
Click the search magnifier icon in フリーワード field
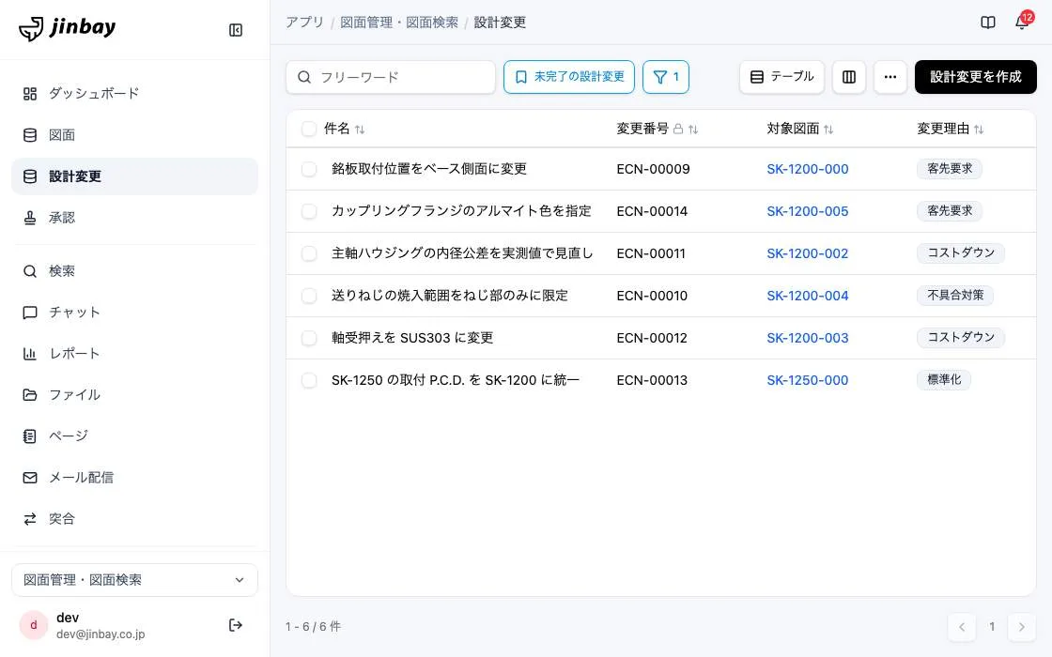click(x=304, y=77)
